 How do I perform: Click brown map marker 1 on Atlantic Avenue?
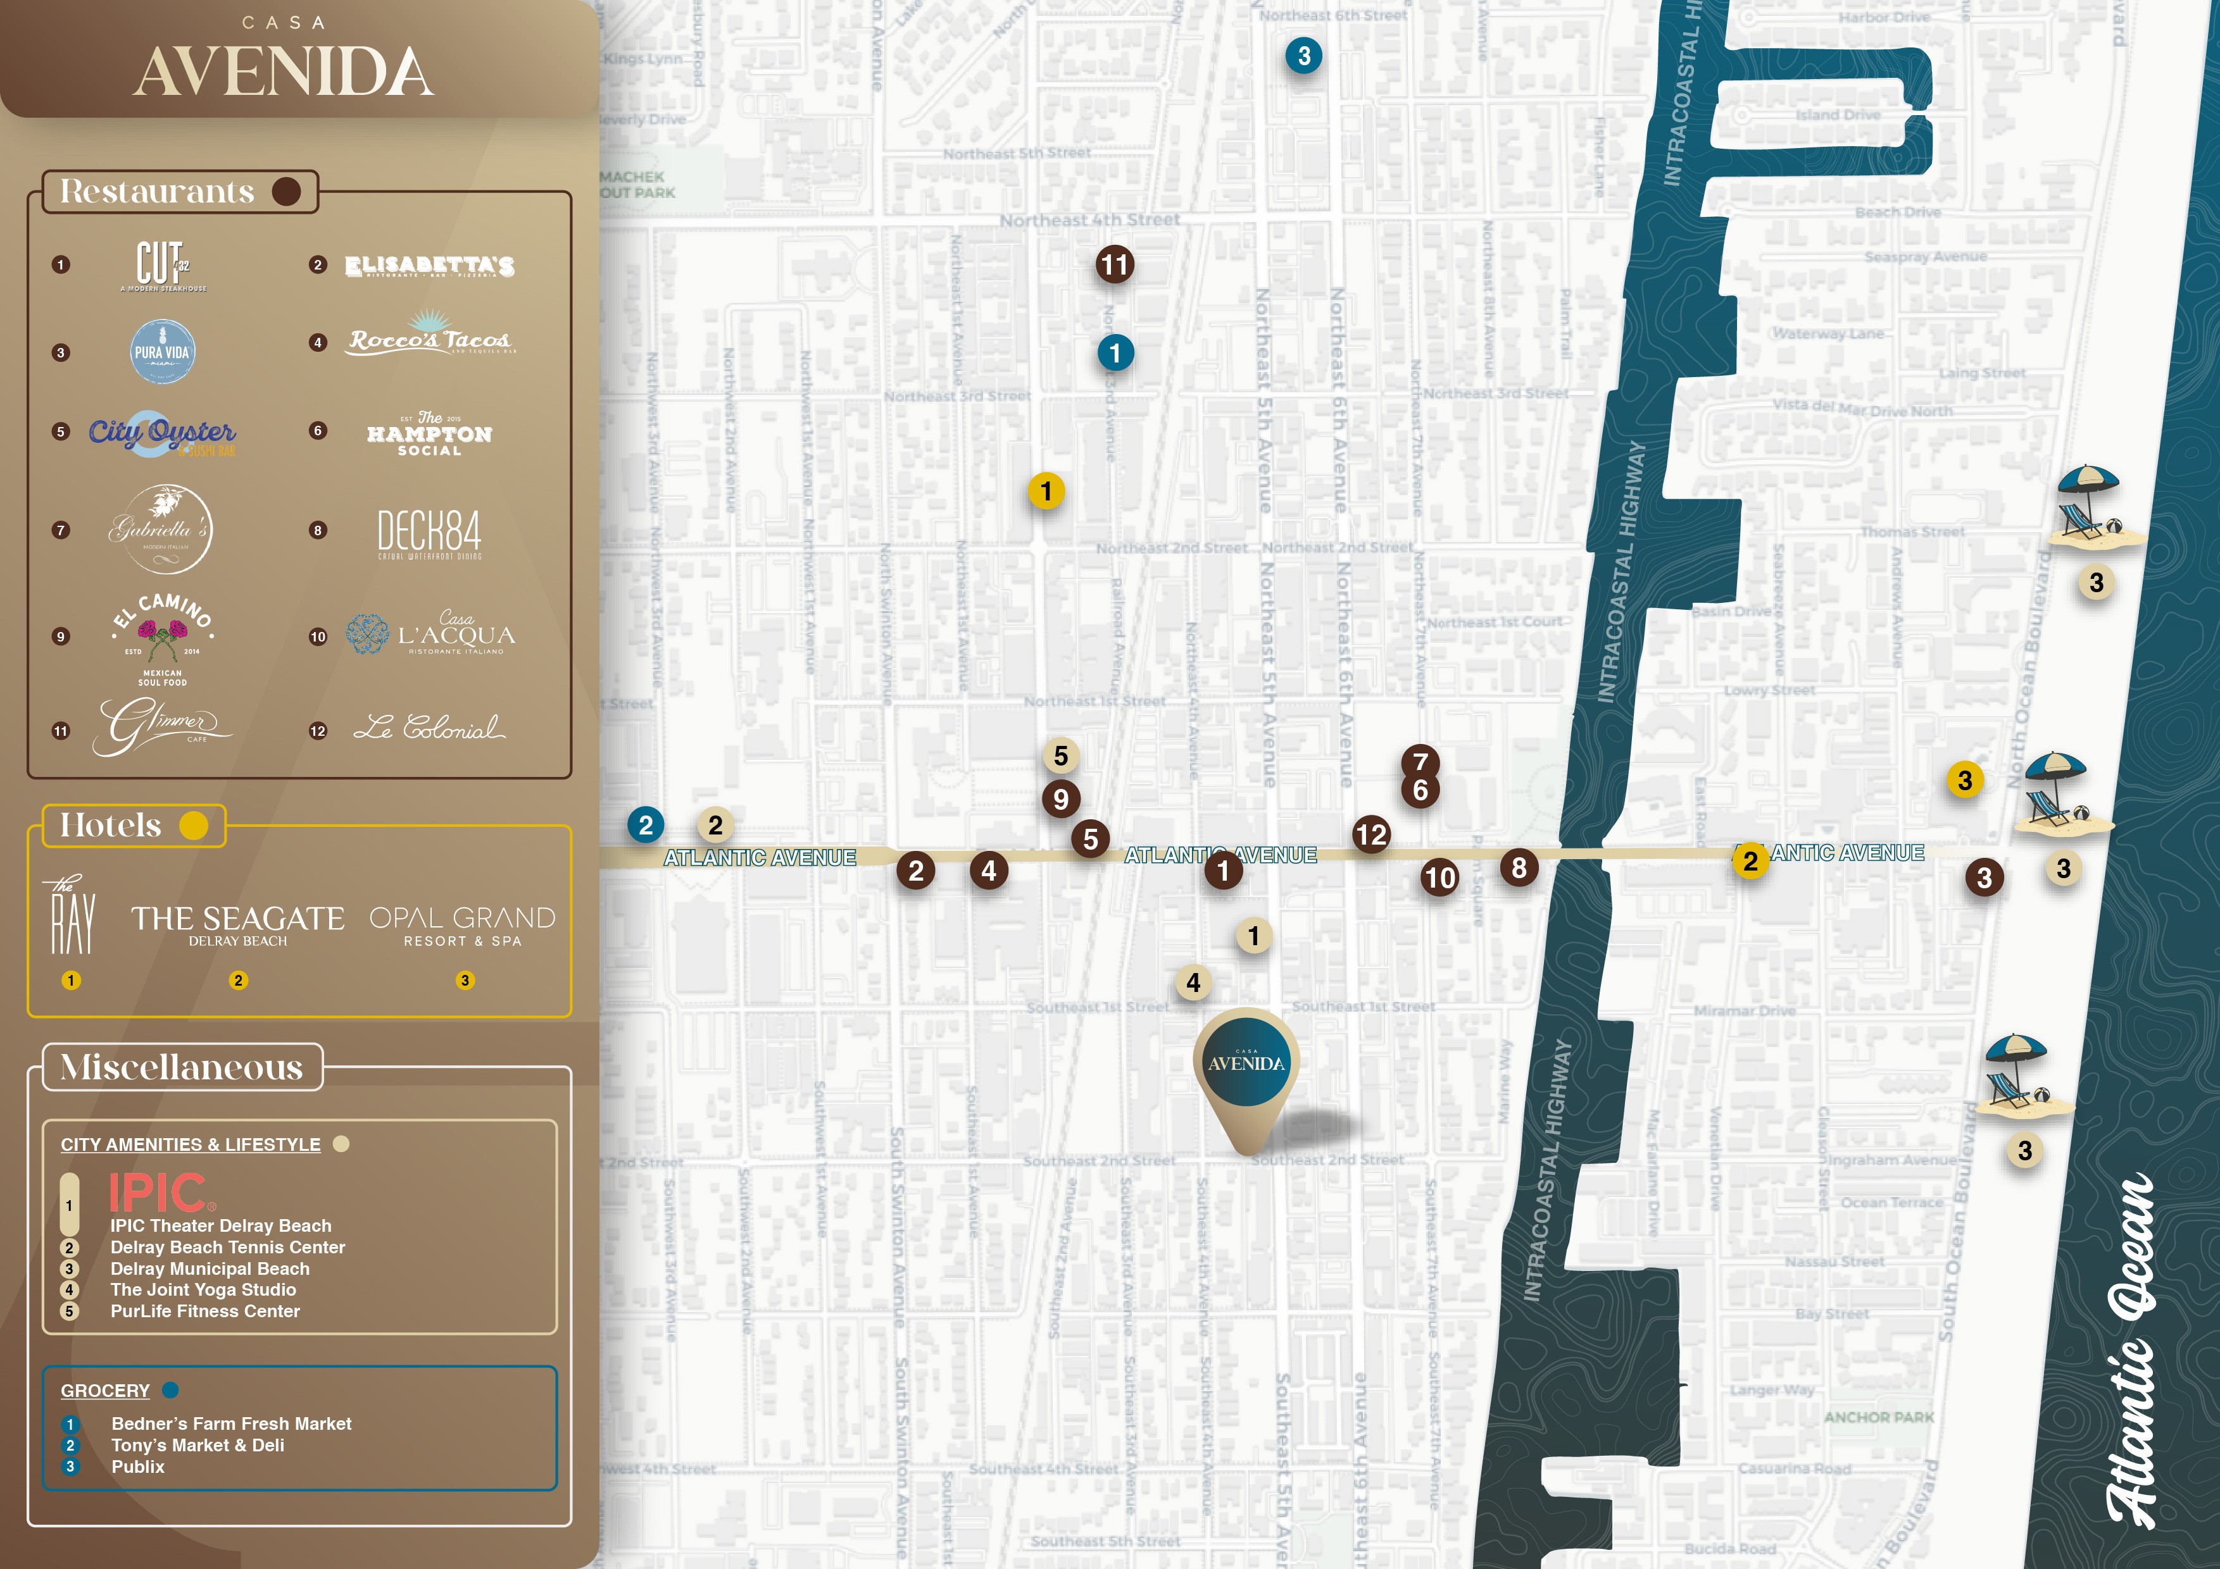pos(1223,871)
